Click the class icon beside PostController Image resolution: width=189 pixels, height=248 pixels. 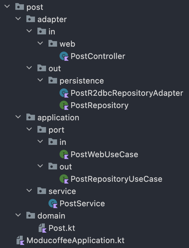[64, 56]
